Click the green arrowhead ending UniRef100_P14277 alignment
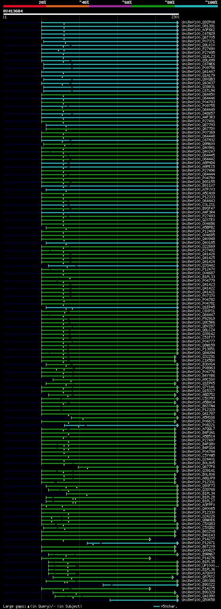 tap(150, 539)
